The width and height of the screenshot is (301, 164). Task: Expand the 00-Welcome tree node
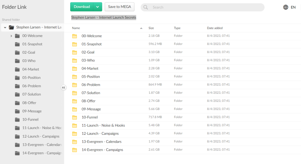(x=11, y=36)
